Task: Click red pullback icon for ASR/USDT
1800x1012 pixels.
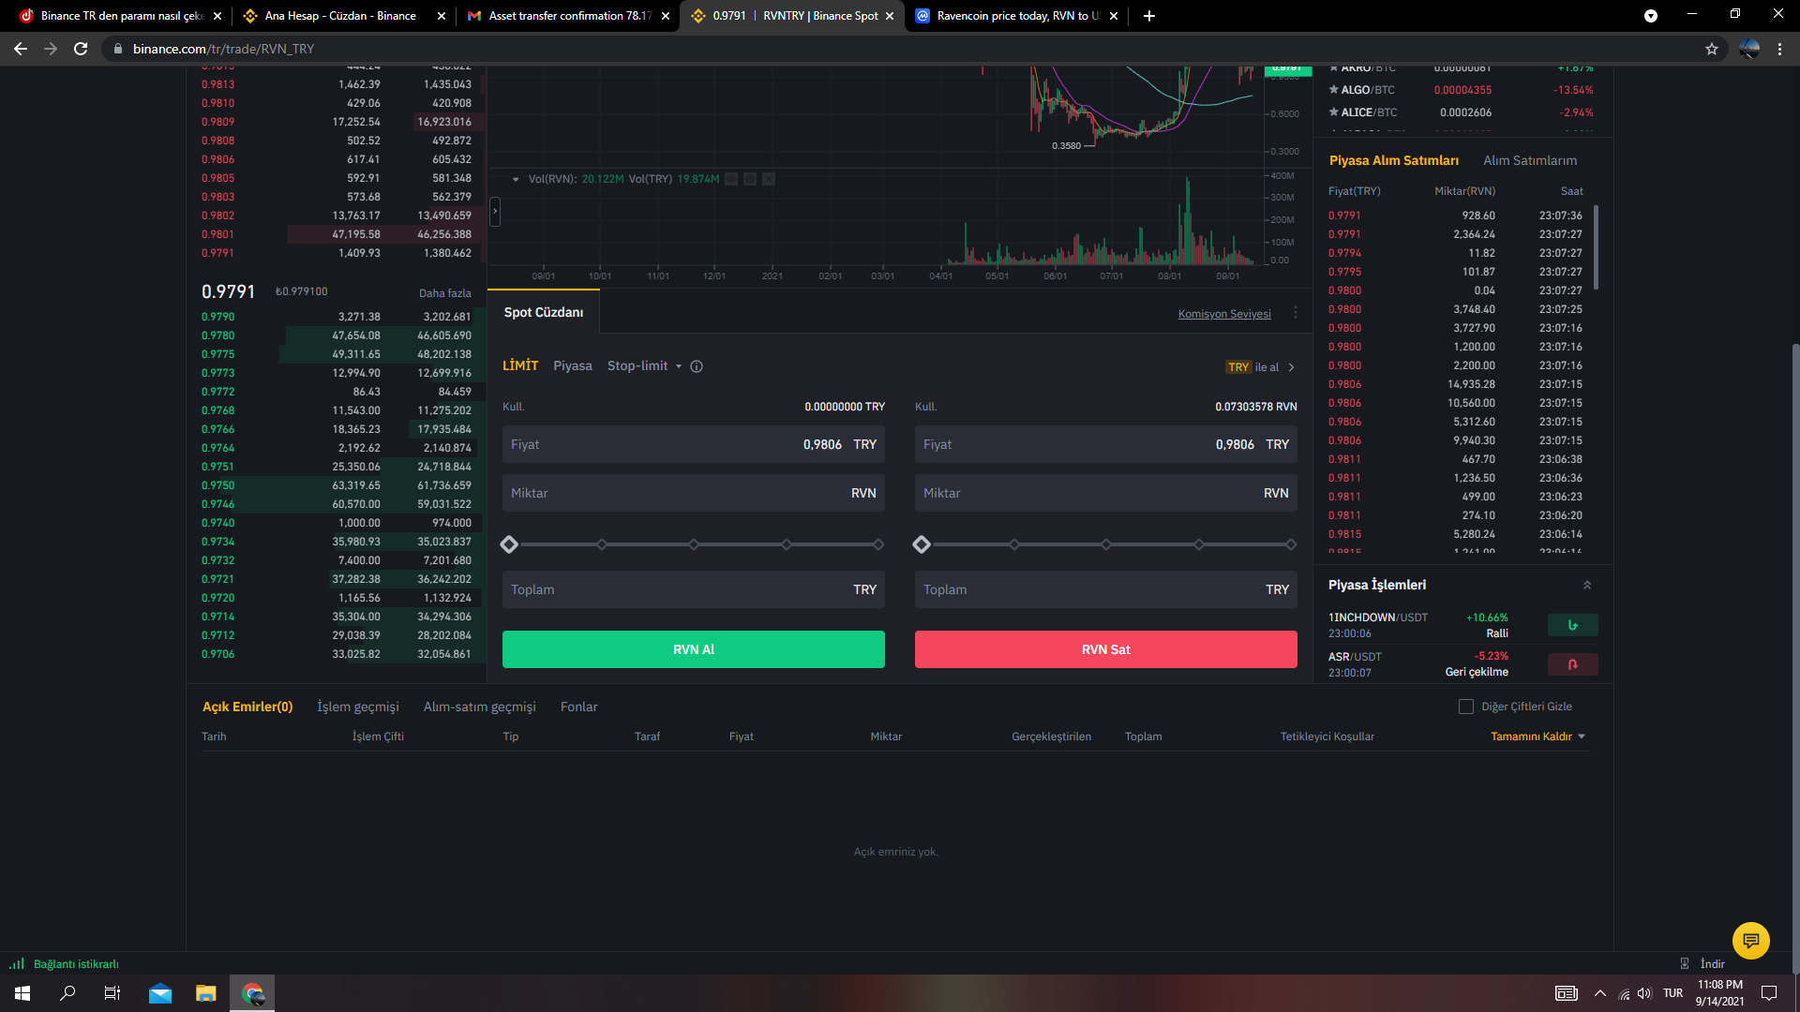Action: 1572,664
